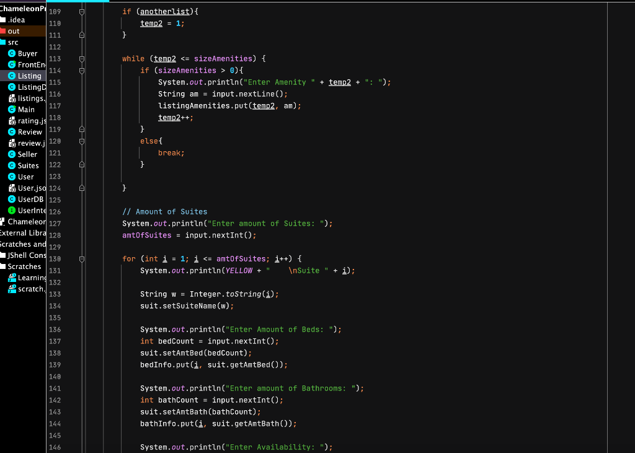
Task: Open the ChameleonPr project root node
Action: [x=23, y=8]
